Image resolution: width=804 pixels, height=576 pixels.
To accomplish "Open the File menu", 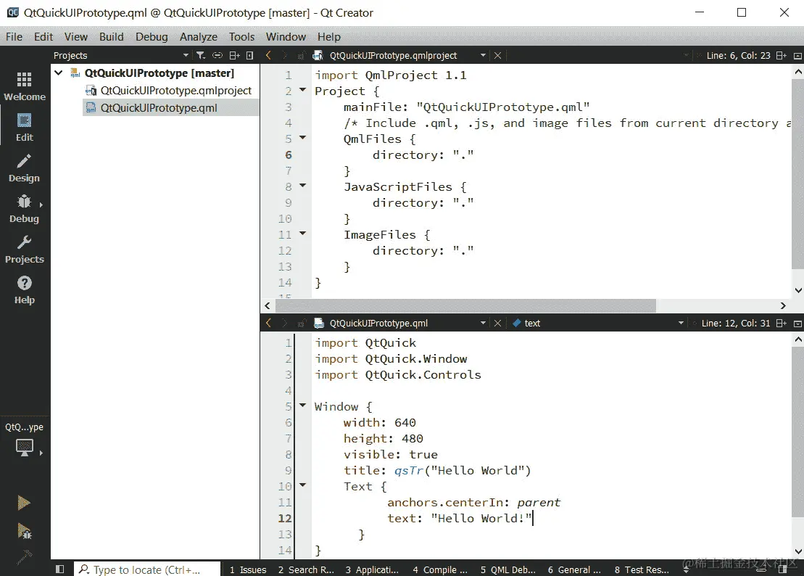I will 14,37.
